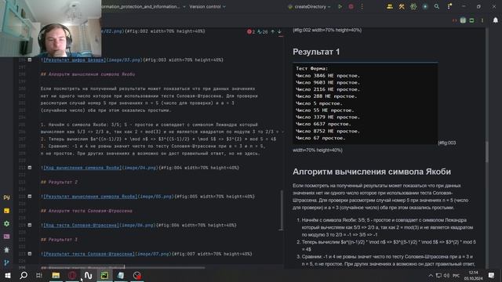Screen dimensions: 502x282
Task: Open the createDirectory run configuration dropdown
Action: pos(309,7)
